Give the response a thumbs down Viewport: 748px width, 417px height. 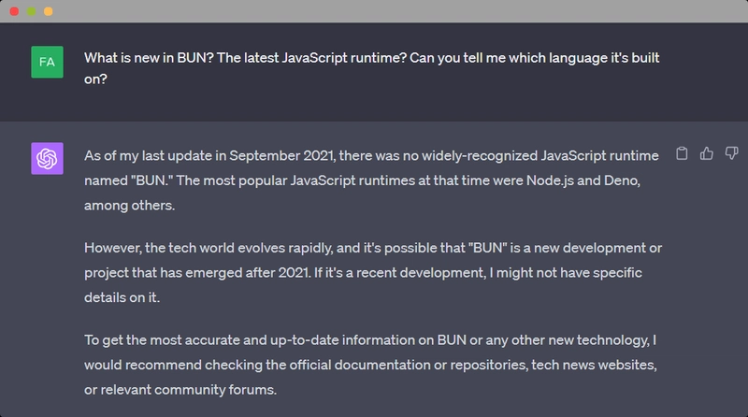731,153
